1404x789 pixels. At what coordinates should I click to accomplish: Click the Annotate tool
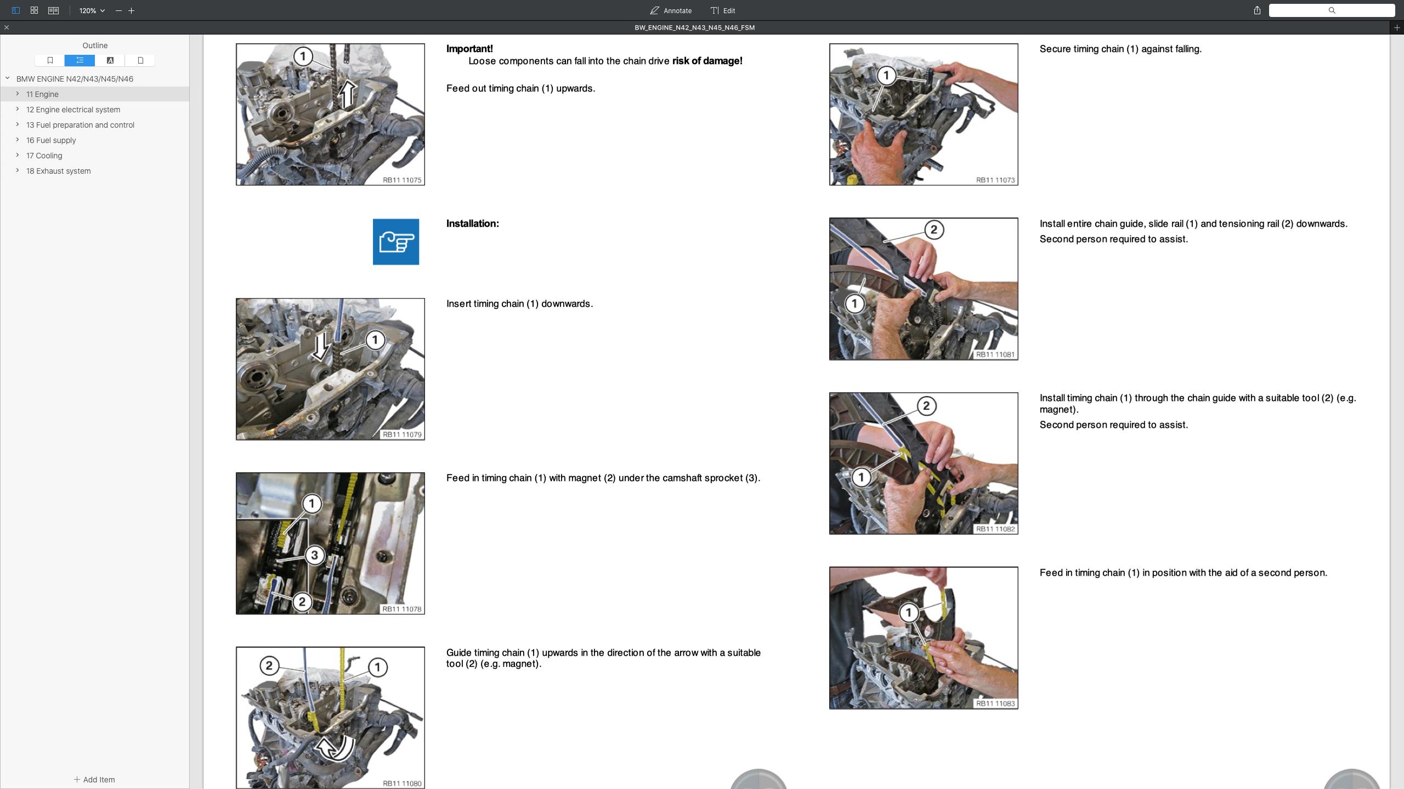click(671, 10)
